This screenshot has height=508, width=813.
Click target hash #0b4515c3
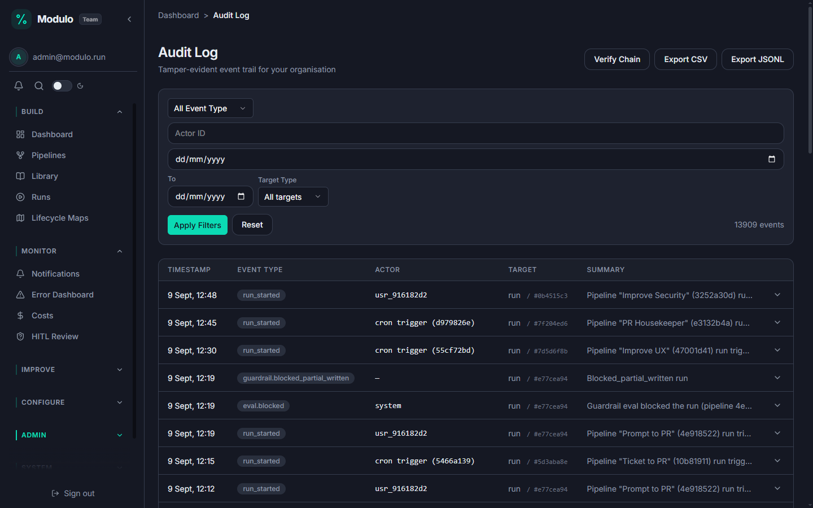(550, 296)
